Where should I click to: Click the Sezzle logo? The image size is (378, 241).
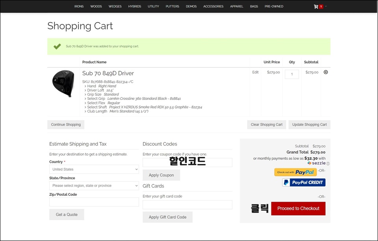click(x=317, y=163)
